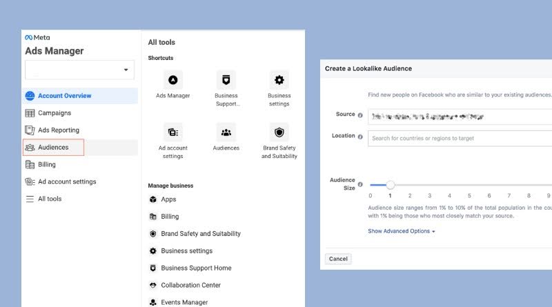Viewport: 552px width, 307px height.
Task: Click Business settings gear in list
Action: click(x=152, y=251)
